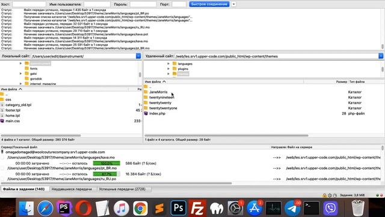The image size is (385, 217).
Task: Select the gorodok folder in local tree
Action: 36,79
